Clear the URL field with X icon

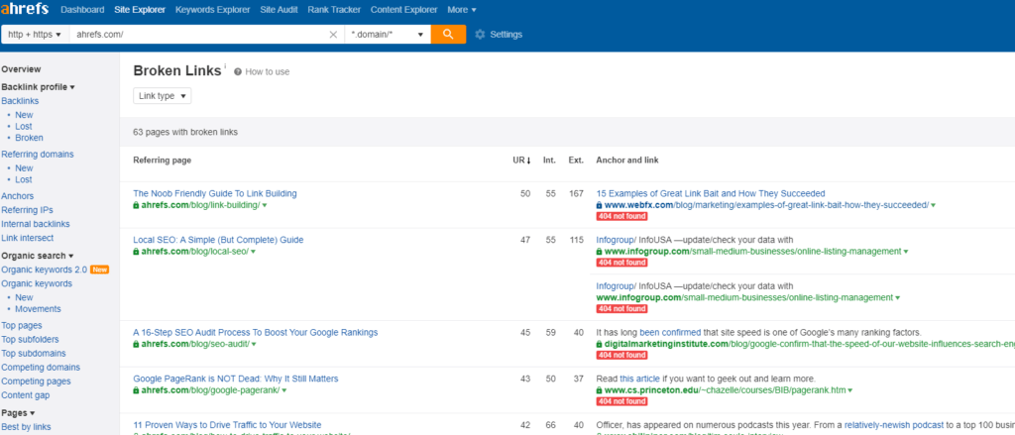(333, 35)
